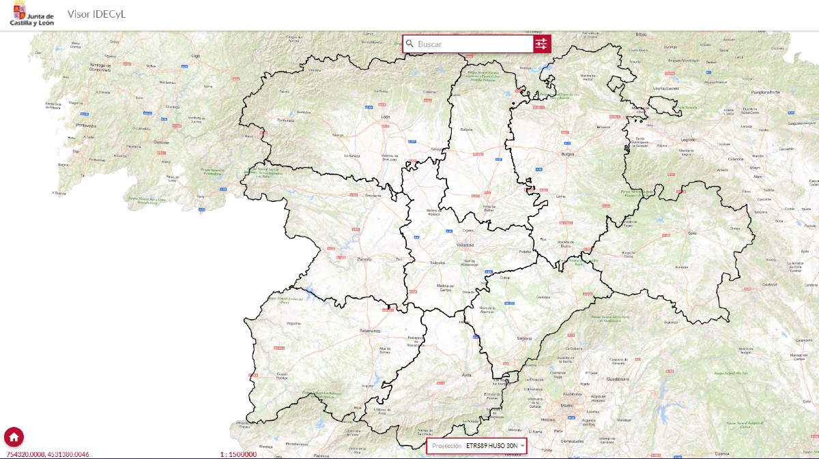
Task: Click the Junta de Castilla y León logo
Action: tap(31, 14)
